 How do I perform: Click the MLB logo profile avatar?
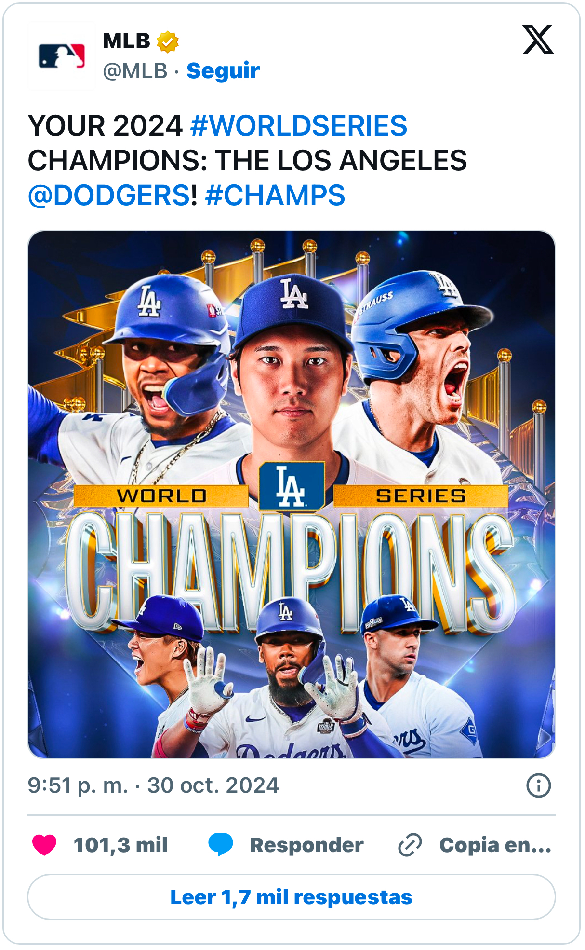62,56
